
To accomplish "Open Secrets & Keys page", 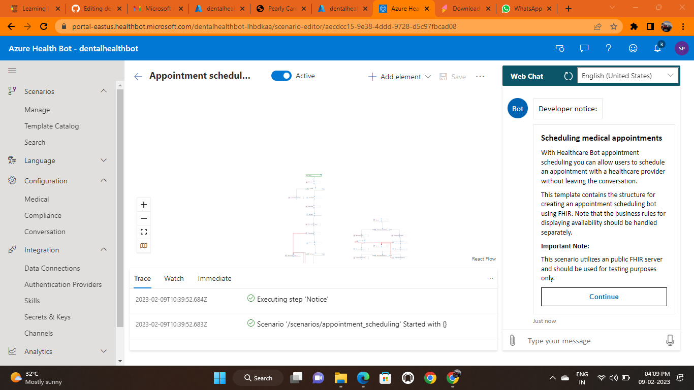I will tap(47, 317).
